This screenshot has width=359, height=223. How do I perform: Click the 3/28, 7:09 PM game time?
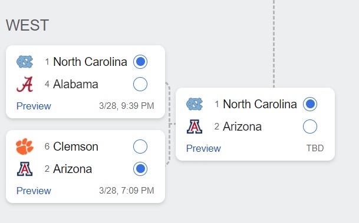point(126,191)
